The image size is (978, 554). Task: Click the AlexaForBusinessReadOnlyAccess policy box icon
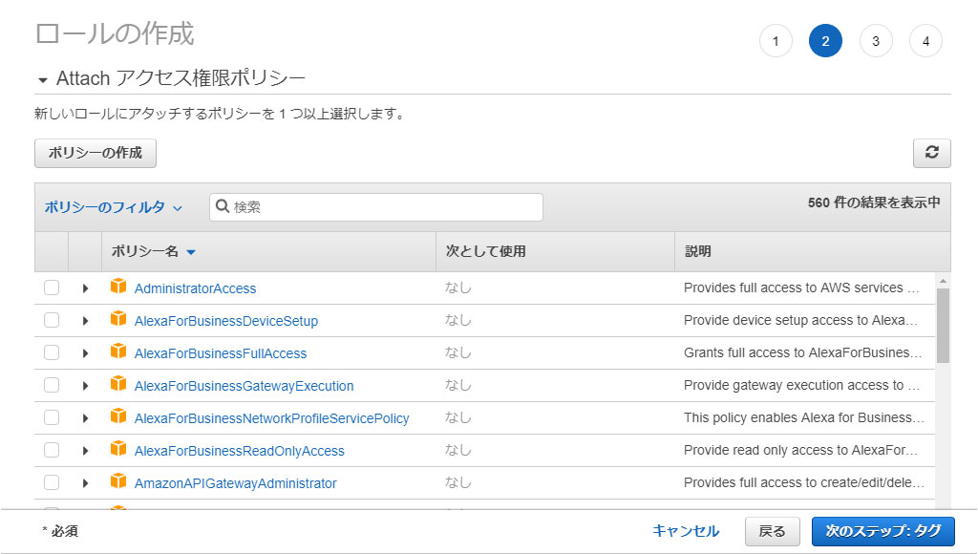[x=118, y=449]
